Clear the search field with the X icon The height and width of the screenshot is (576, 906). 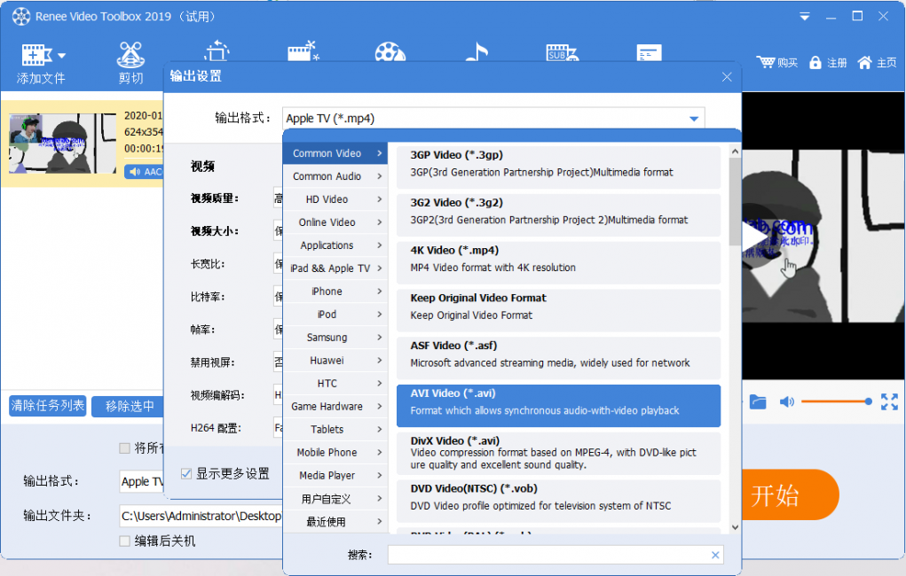pyautogui.click(x=715, y=555)
